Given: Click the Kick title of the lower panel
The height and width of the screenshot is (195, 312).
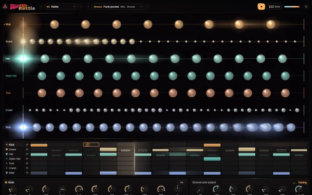Looking at the screenshot, I should (11, 183).
